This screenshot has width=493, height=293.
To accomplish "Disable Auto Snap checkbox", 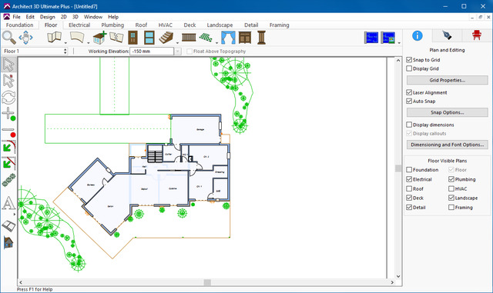I will pyautogui.click(x=409, y=101).
